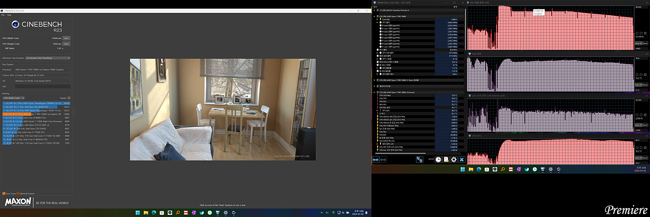Click blue color swatch on GPU temperature graph
650x217 pixels.
[x=645, y=148]
